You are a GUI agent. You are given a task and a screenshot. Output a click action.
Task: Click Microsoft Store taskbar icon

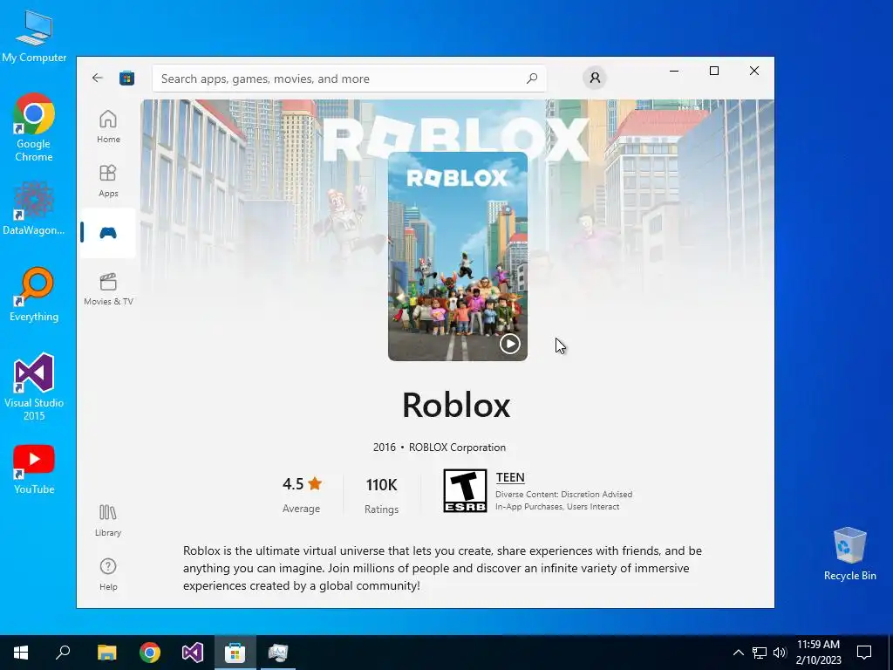pos(235,653)
